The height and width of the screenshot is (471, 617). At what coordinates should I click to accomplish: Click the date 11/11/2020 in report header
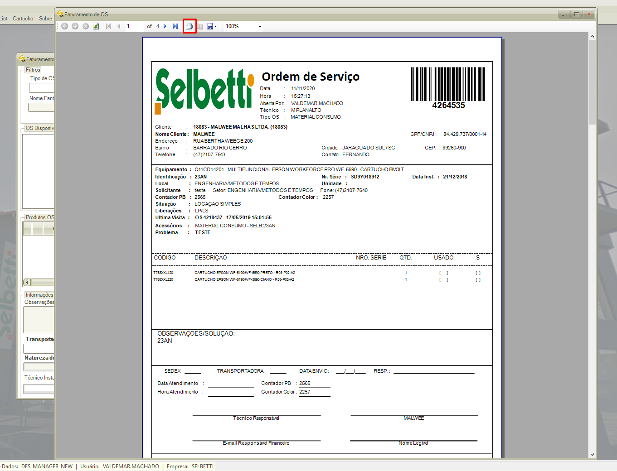303,88
